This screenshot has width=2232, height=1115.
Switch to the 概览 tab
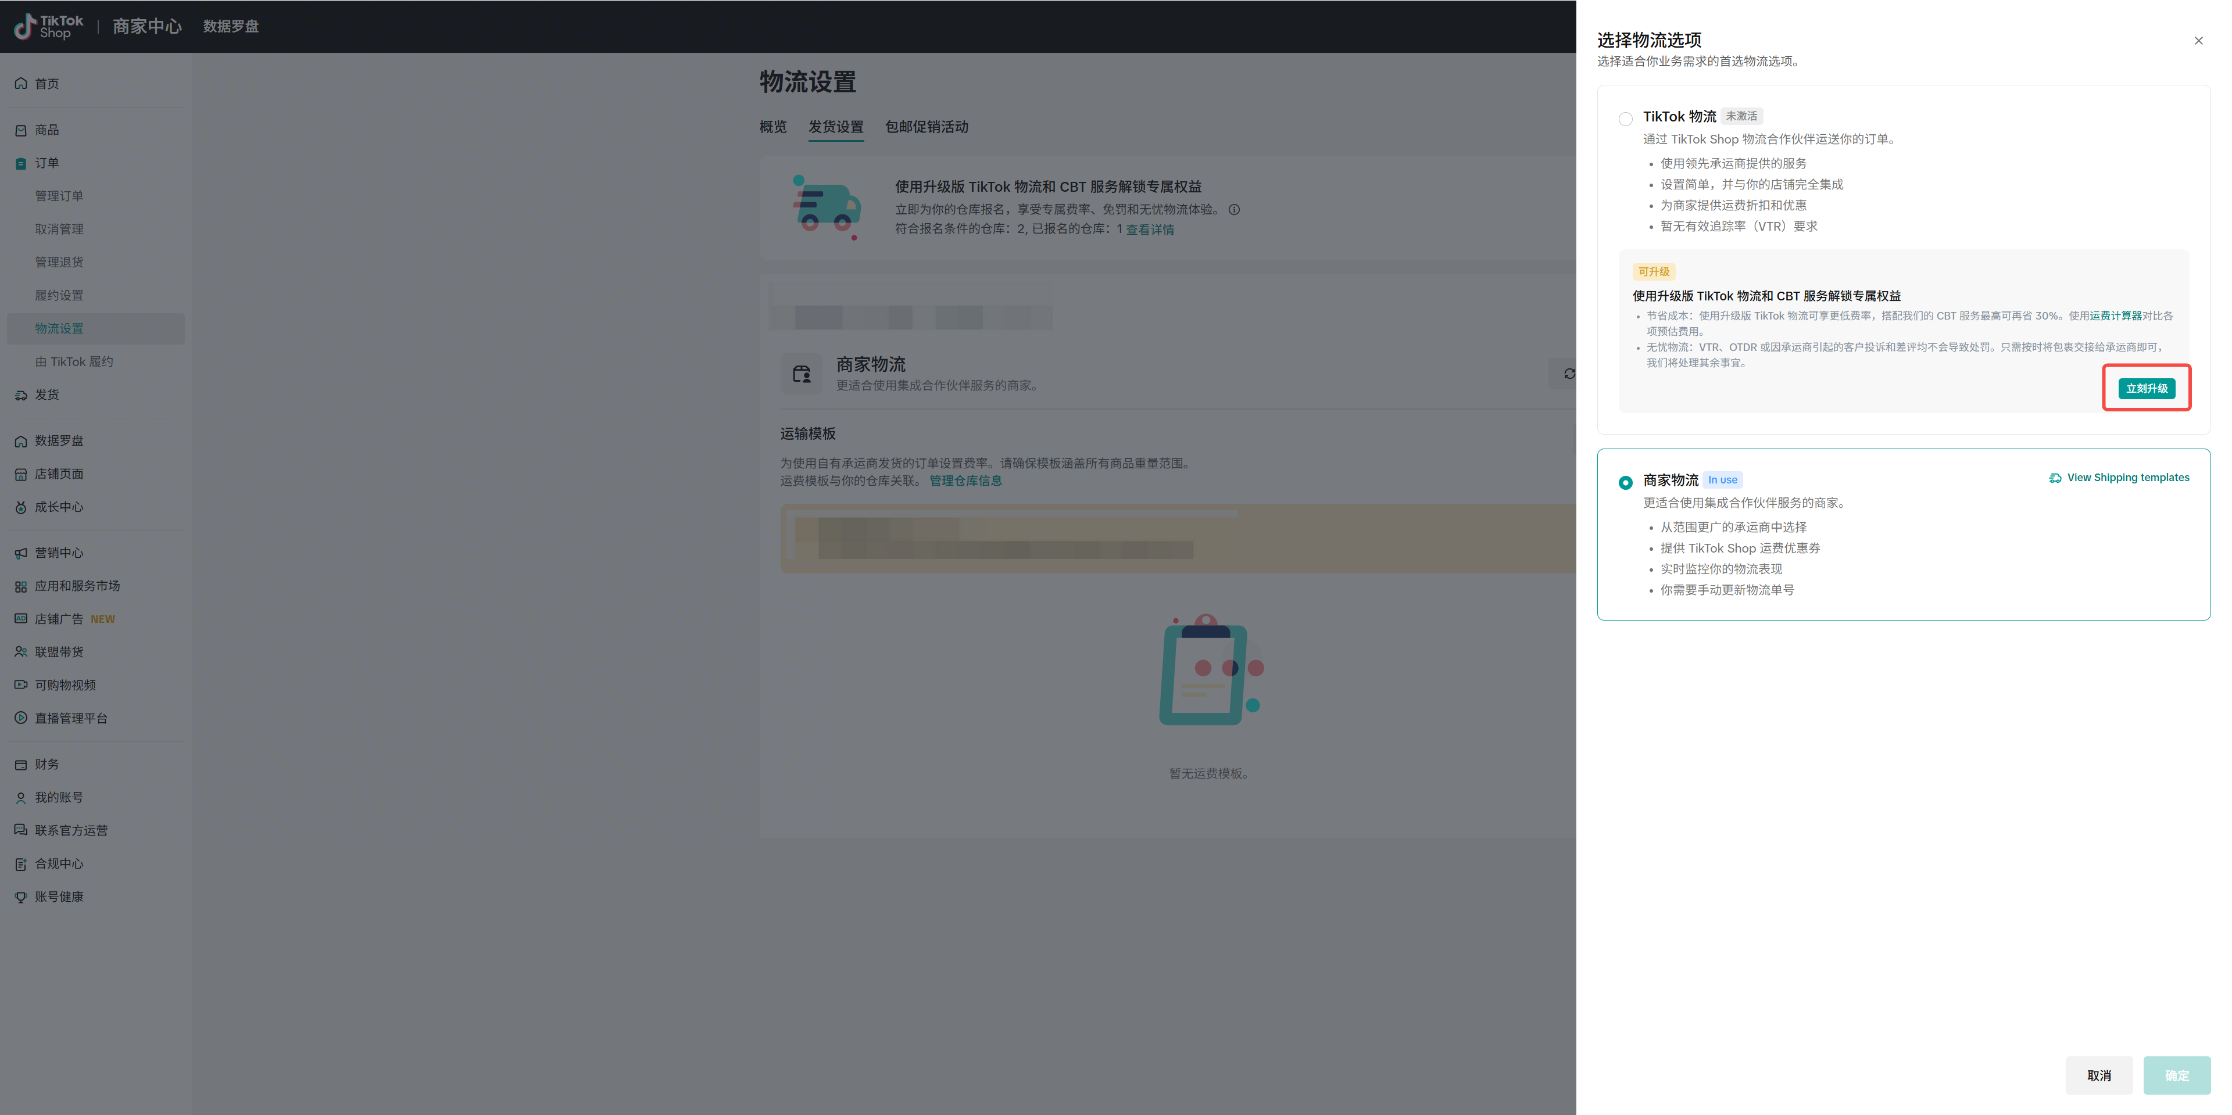773,127
